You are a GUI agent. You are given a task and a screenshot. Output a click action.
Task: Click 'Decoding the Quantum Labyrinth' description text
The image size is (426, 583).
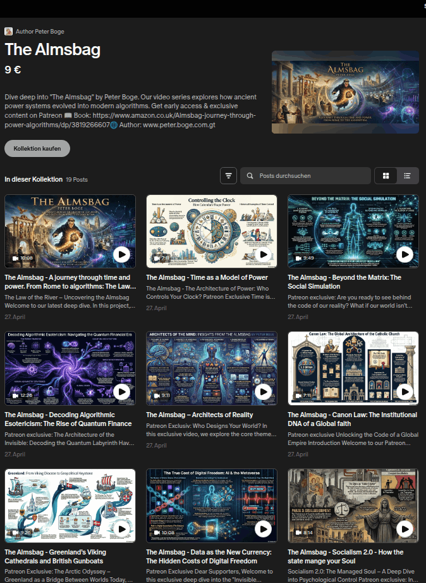point(69,439)
